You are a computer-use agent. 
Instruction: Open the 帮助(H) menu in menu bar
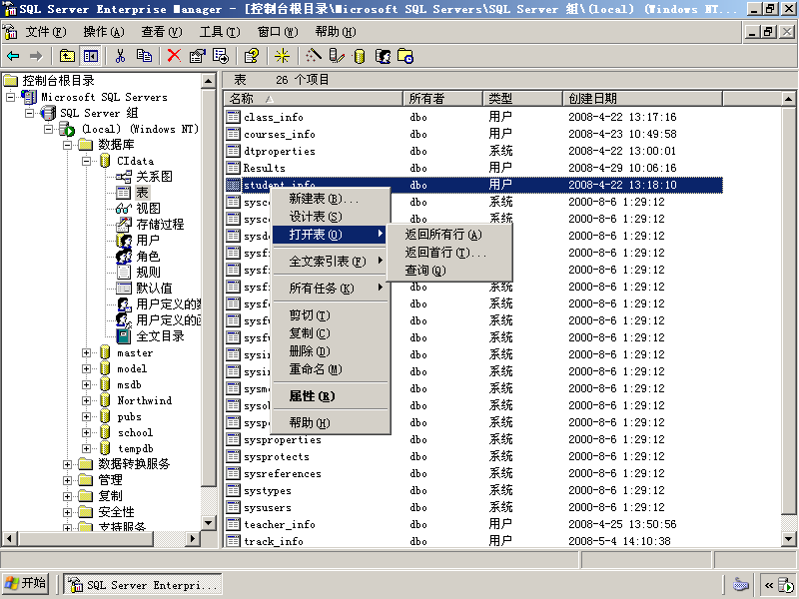coord(336,32)
